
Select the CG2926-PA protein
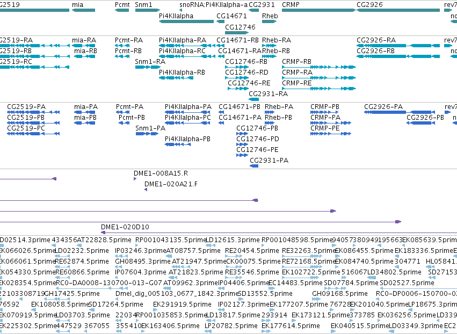coord(400,112)
